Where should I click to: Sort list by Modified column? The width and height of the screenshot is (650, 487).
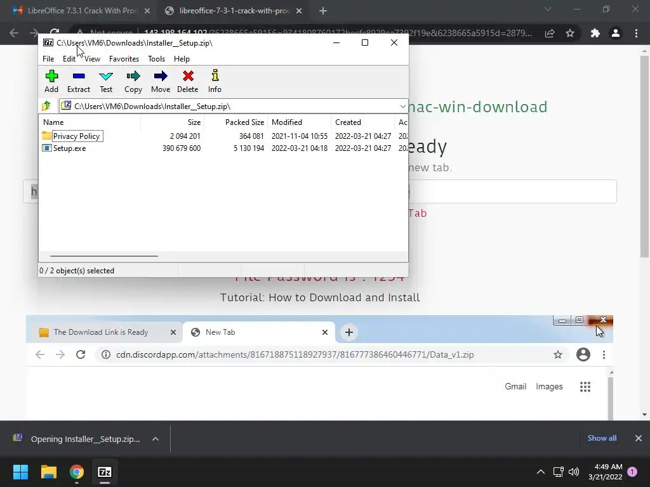pos(300,122)
